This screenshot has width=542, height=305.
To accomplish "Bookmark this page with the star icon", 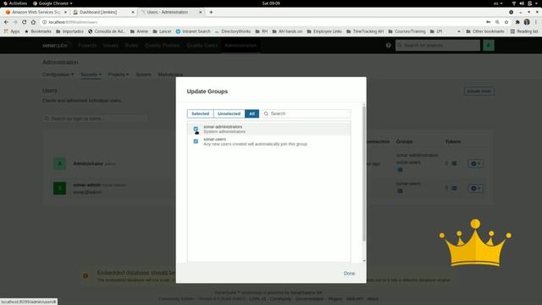I will (x=506, y=22).
